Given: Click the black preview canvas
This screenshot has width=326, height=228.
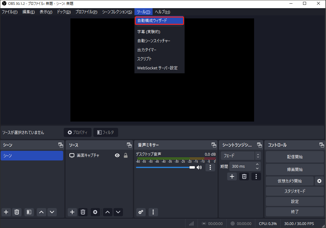Looking at the screenshot, I should click(x=162, y=70).
